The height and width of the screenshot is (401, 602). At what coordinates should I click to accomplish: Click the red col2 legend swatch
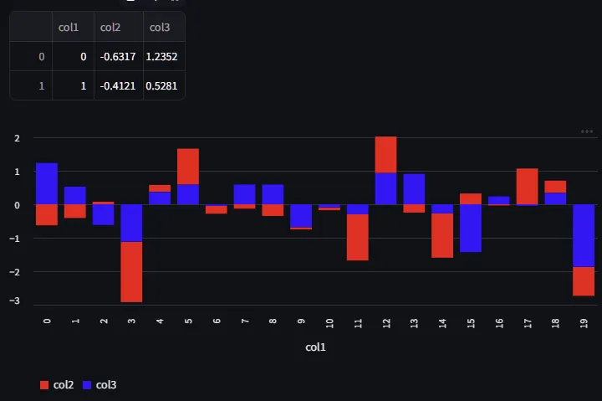click(x=44, y=385)
